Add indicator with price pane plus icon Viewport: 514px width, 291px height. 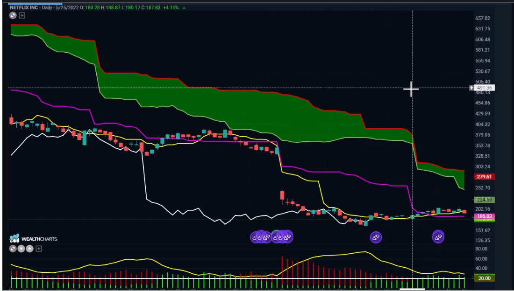coord(22,15)
